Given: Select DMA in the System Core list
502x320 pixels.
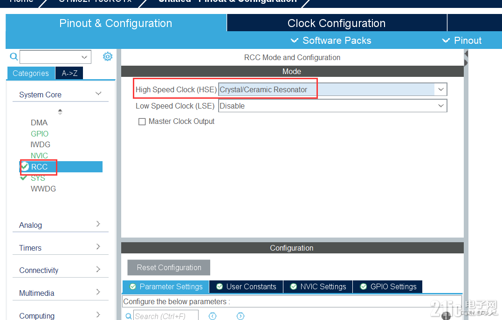Looking at the screenshot, I should [39, 123].
